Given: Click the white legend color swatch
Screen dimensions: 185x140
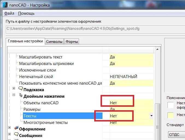Looking at the screenshot, I should tap(171, 105).
